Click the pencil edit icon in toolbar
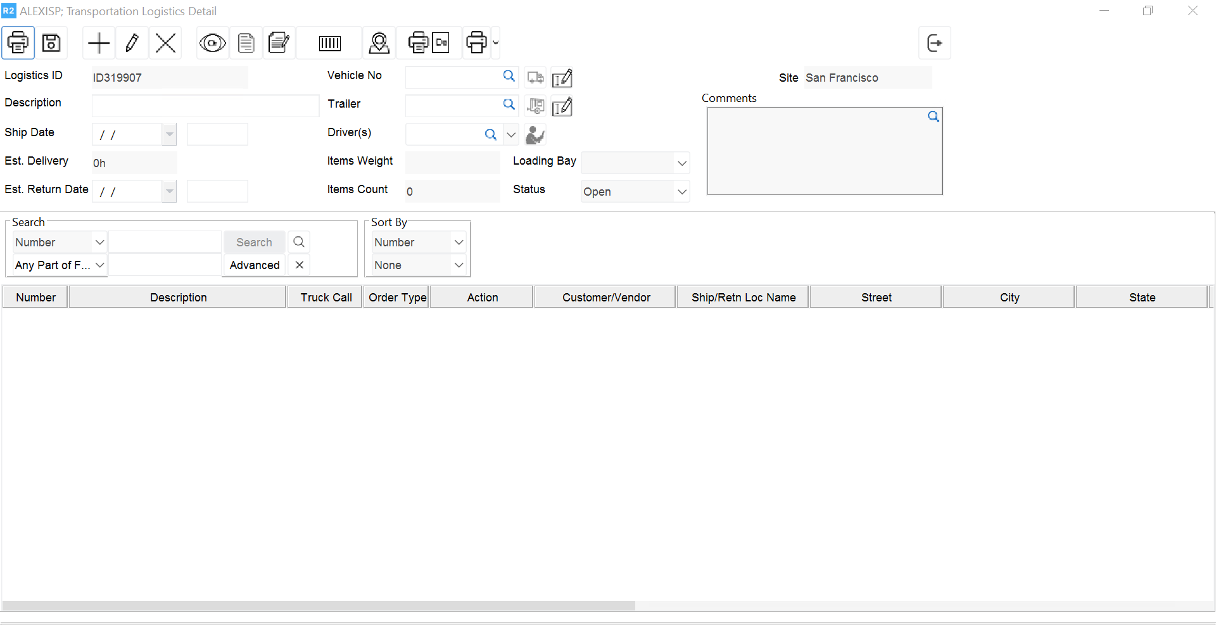1216x625 pixels. pos(132,43)
